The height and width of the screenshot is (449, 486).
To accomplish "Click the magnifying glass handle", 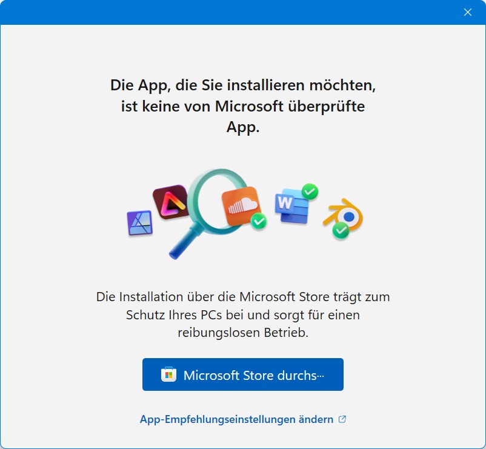I will coord(185,242).
